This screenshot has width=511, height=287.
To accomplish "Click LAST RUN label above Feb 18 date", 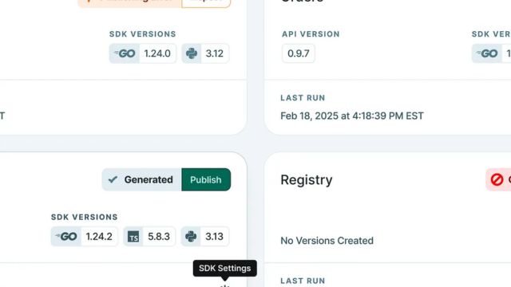I will [303, 98].
